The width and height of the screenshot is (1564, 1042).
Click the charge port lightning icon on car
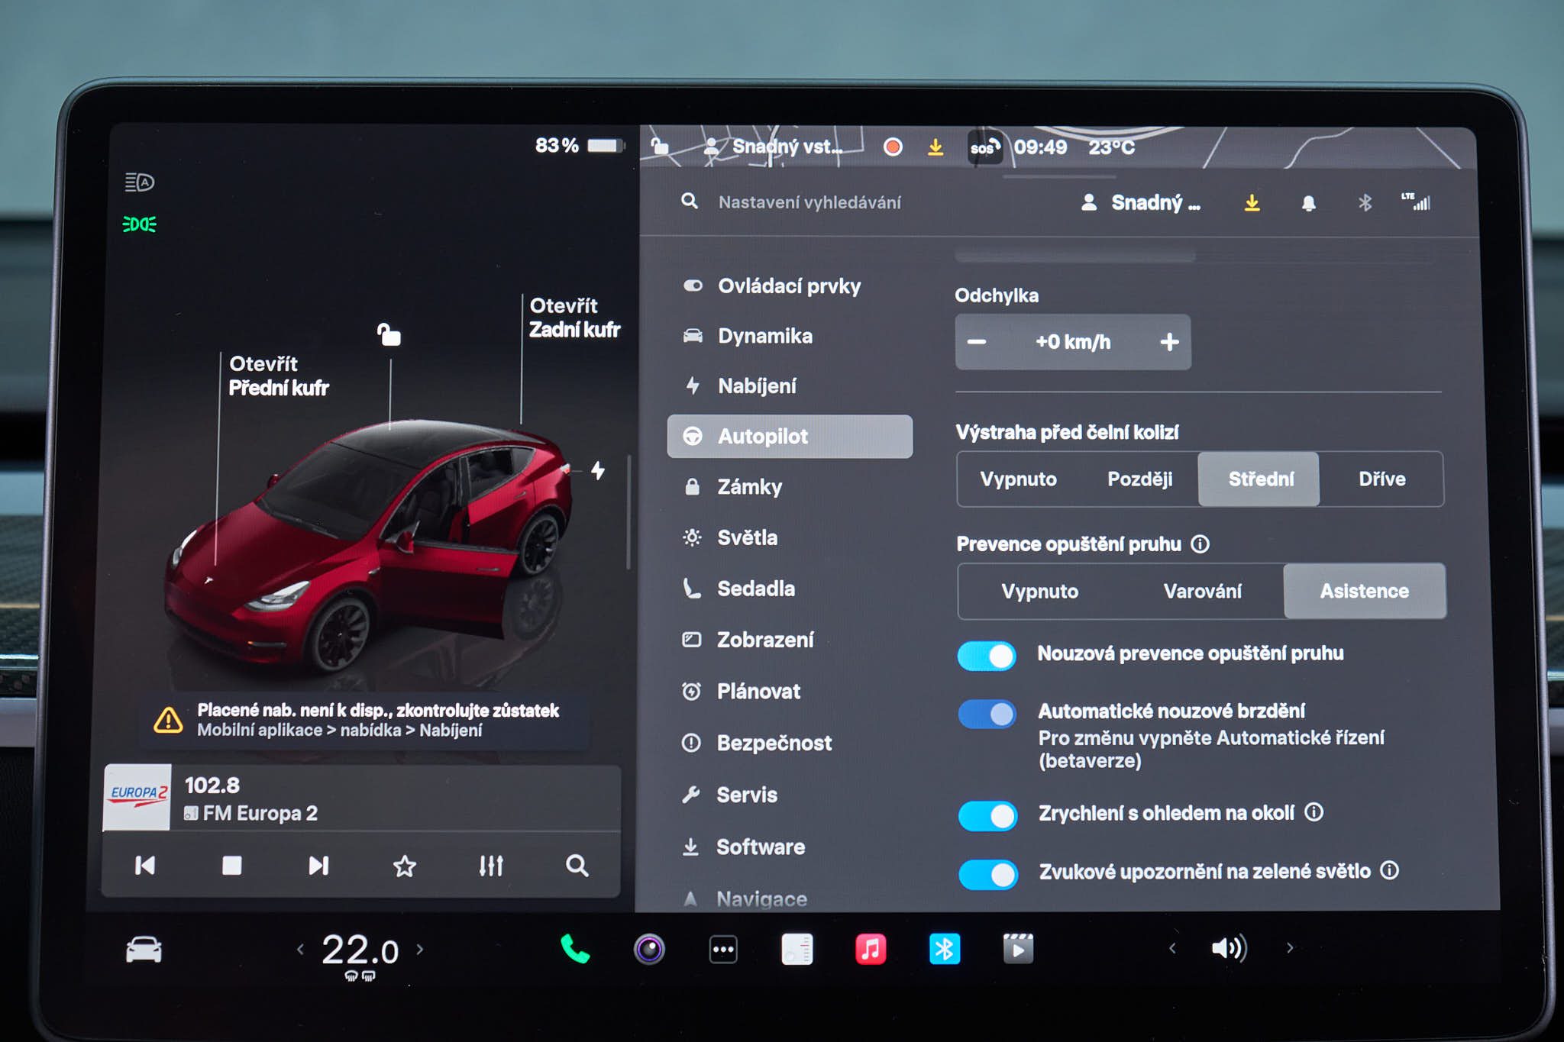coord(598,470)
